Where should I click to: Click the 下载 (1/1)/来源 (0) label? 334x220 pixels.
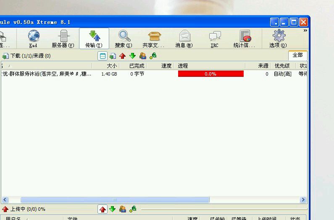coord(31,56)
